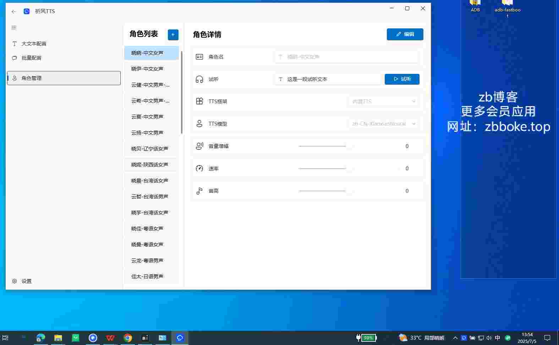Select the 云健-中文男声 role
This screenshot has height=345, width=559.
coord(152,85)
